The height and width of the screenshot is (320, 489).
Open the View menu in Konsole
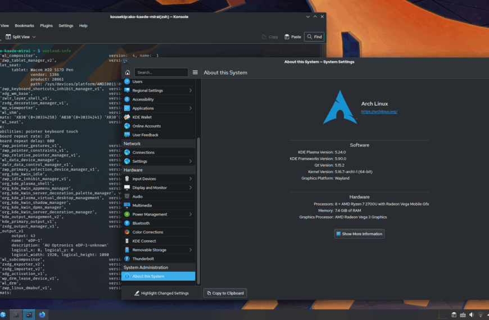click(x=4, y=26)
